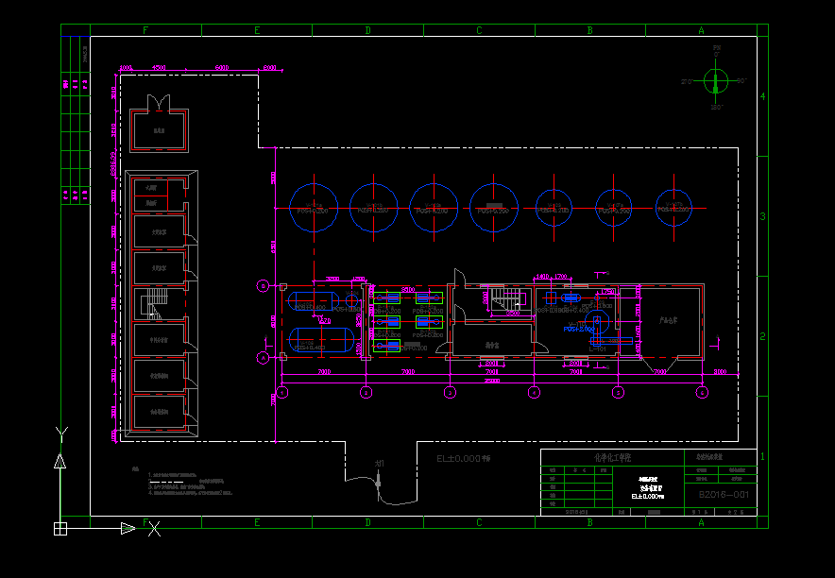
Task: Select storage tank circle V-107a
Action: pyautogui.click(x=613, y=208)
